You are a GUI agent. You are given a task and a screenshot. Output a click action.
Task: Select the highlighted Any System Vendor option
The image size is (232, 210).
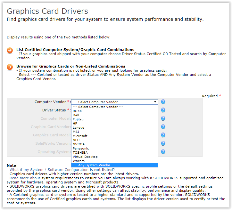(x=115, y=165)
